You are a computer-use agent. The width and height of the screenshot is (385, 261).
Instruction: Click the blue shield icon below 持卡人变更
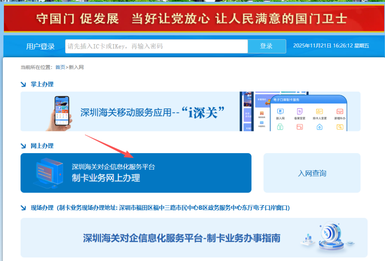(x=319, y=127)
